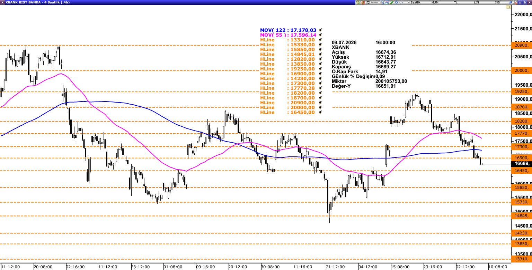The width and height of the screenshot is (532, 270).
Task: Toggle the HLine 16900,00 checkmark
Action: pos(320,74)
